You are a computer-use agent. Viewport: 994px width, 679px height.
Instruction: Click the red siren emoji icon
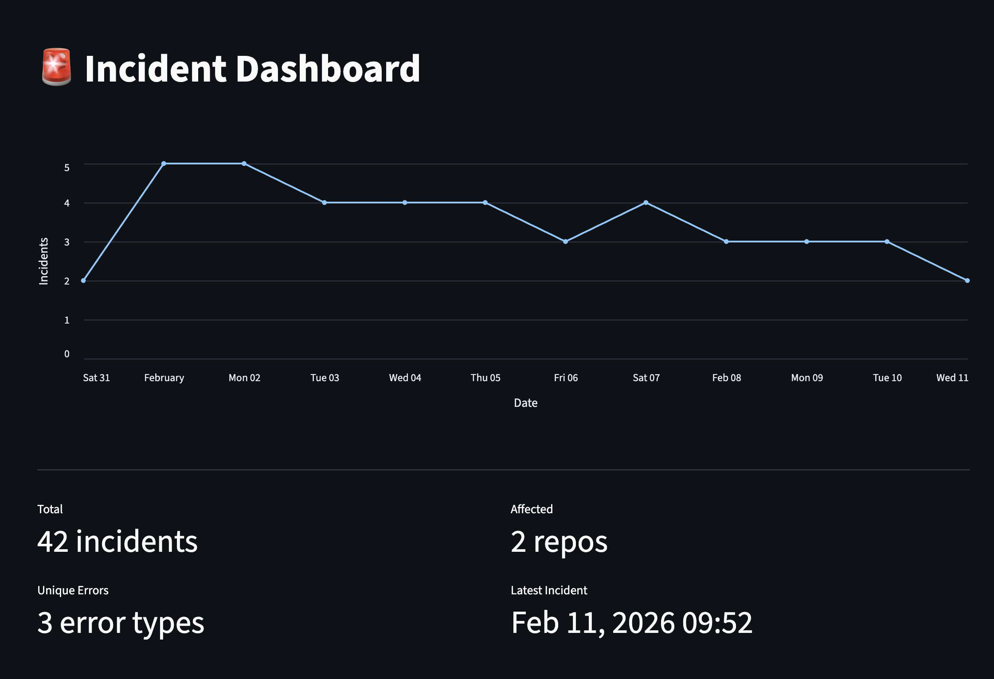click(x=56, y=67)
